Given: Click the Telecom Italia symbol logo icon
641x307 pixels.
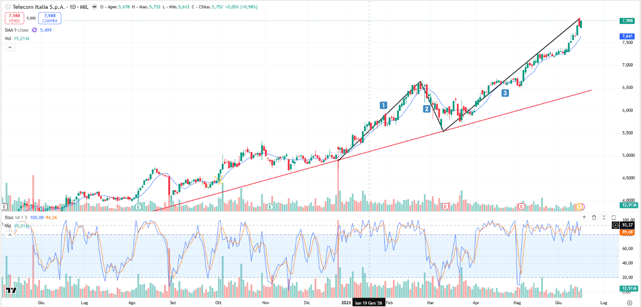Looking at the screenshot, I should click(x=8, y=7).
